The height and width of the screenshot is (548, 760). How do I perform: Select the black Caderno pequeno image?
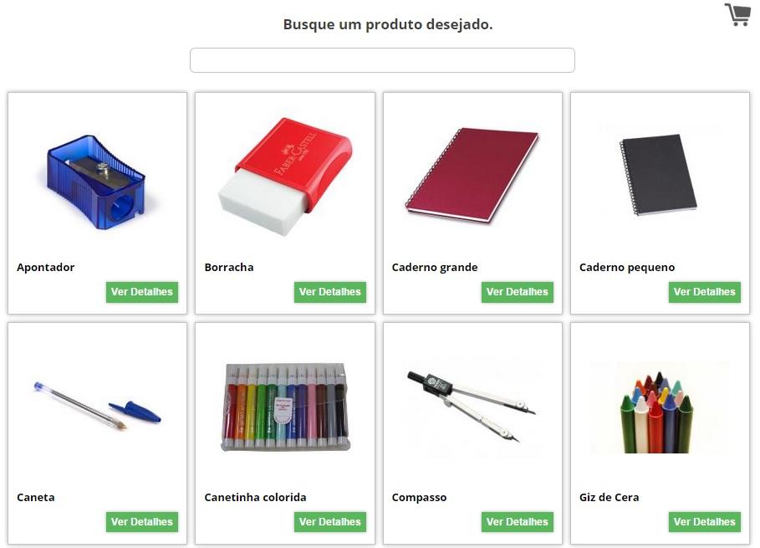(658, 175)
